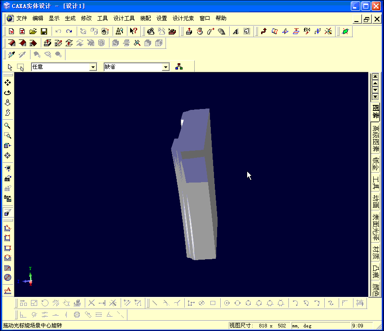Click the text annotation A icon at left bottom
The height and width of the screenshot is (331, 384).
[x=8, y=291]
